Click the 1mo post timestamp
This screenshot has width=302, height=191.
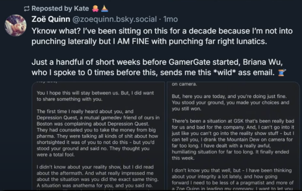[x=171, y=19]
